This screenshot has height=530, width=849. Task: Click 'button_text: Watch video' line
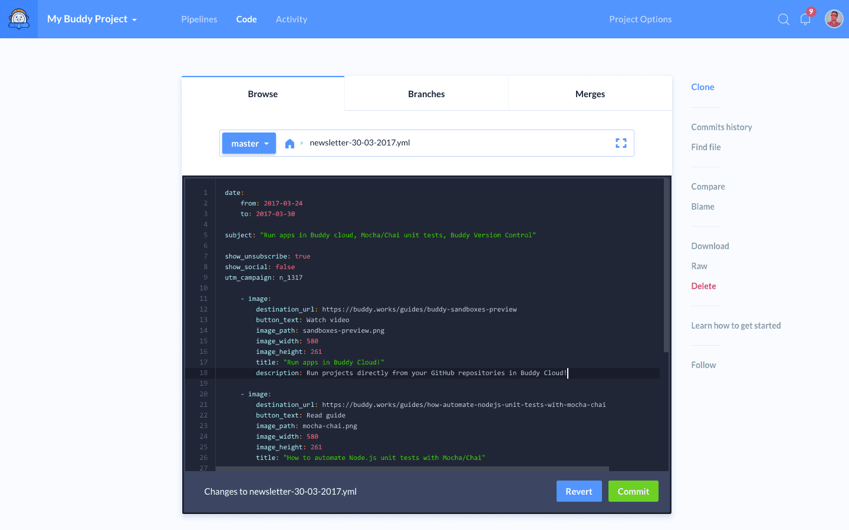pyautogui.click(x=302, y=320)
